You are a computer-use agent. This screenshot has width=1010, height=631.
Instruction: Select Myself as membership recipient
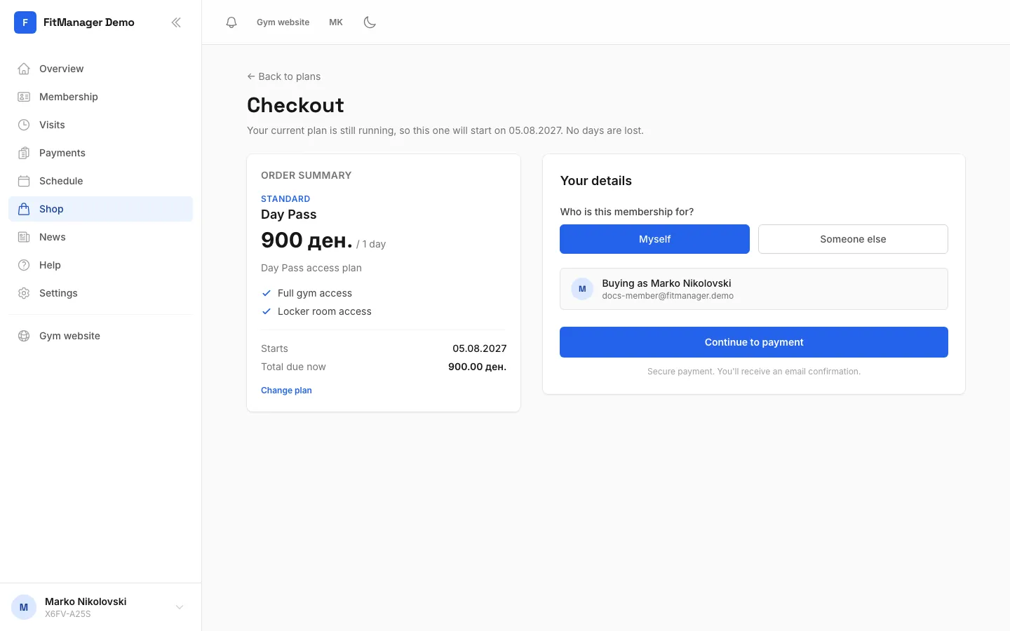pos(654,239)
